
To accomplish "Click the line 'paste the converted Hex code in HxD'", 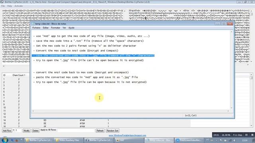I will 86,77.
